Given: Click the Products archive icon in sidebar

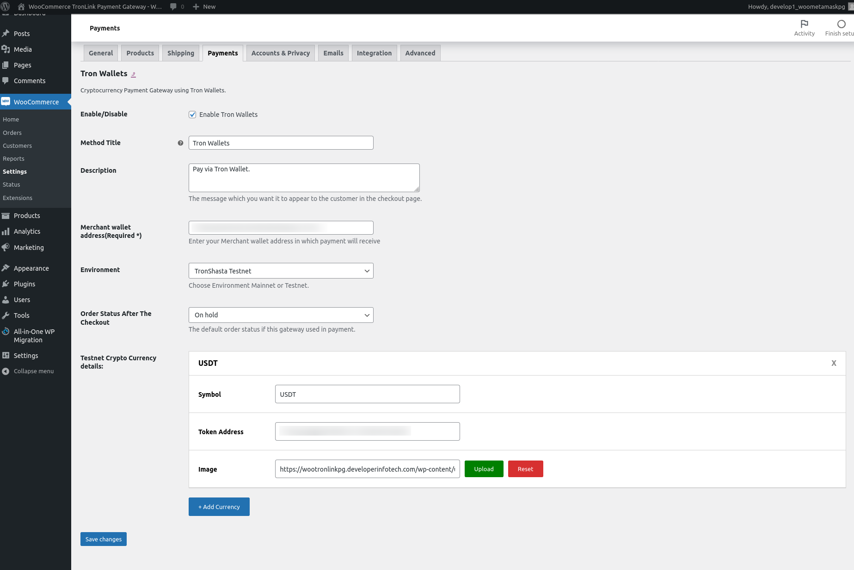Looking at the screenshot, I should [x=6, y=215].
